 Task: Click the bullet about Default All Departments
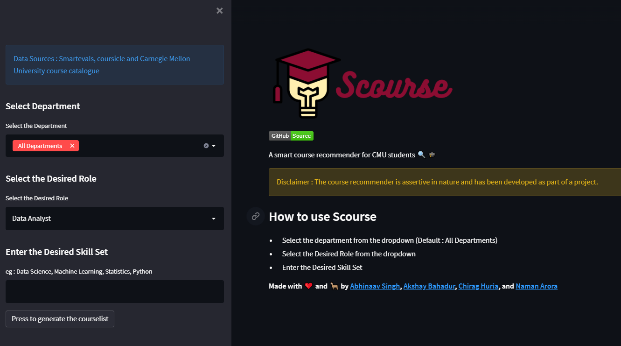coord(390,240)
